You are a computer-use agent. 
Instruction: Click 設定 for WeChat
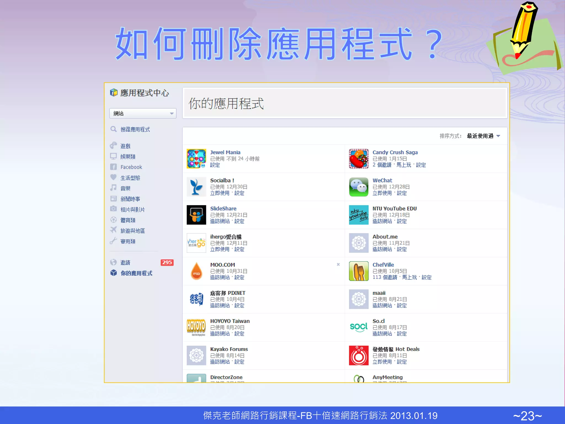click(x=402, y=193)
